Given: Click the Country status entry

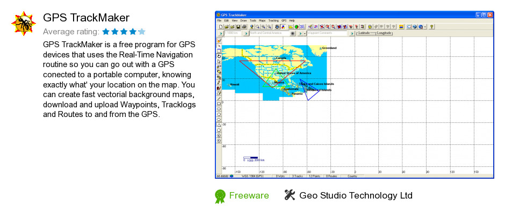Looking at the screenshot, I should pos(352,176).
